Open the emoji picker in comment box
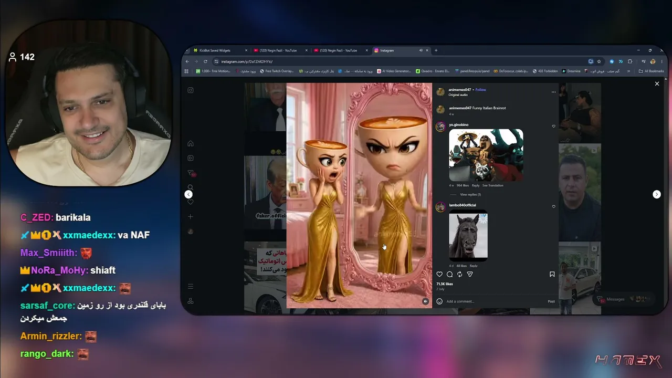Viewport: 672px width, 378px height. point(439,301)
